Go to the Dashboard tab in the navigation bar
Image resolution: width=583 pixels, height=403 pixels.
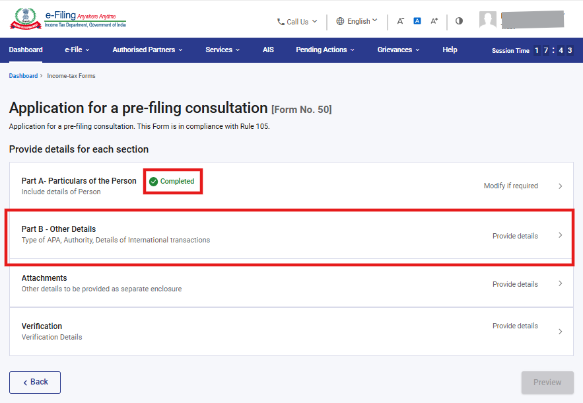pyautogui.click(x=26, y=50)
